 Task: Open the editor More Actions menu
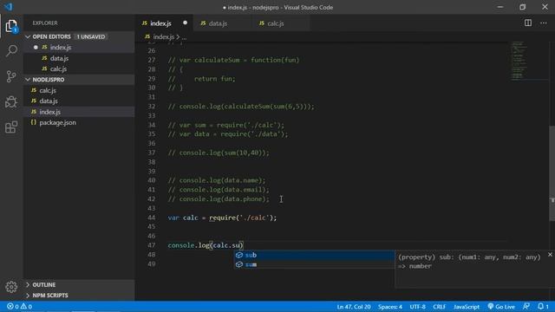(544, 23)
